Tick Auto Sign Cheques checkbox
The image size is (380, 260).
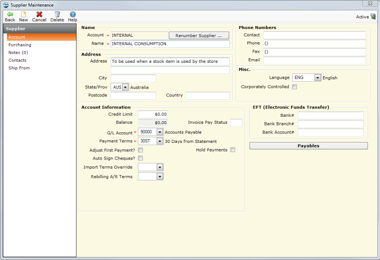click(x=141, y=158)
